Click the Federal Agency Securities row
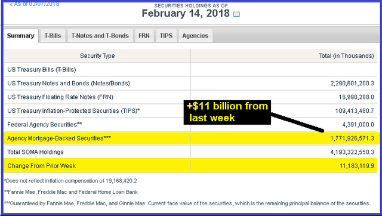The height and width of the screenshot is (216, 382). coord(190,125)
